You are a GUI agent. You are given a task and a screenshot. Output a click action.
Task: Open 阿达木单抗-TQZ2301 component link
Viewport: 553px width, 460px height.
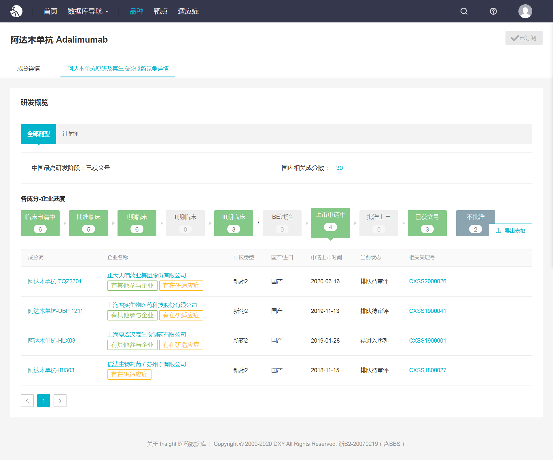pyautogui.click(x=55, y=281)
